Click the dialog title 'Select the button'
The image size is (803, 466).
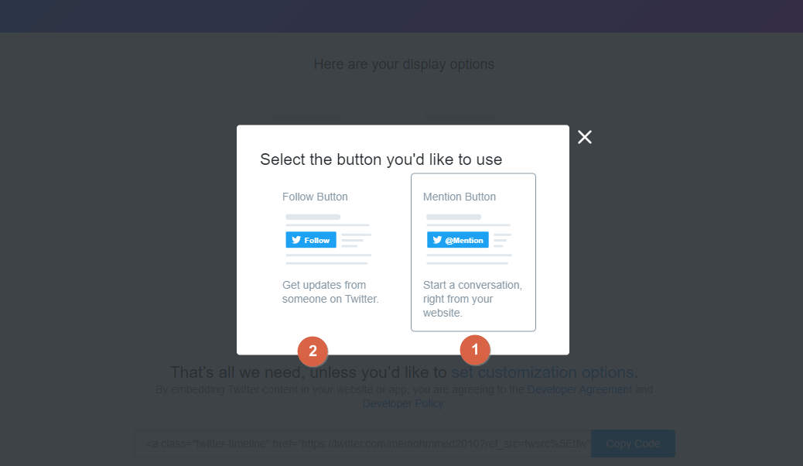click(x=381, y=159)
